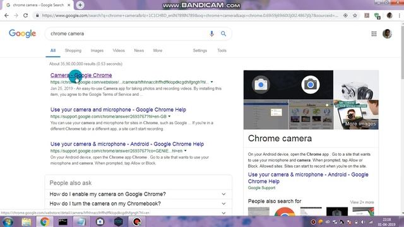This screenshot has height=227, width=404.
Task: Open the new tab plus button
Action: (x=80, y=5)
